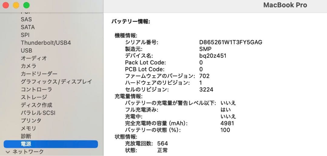
Task: Open カードリーダー sidebar entry
Action: pyautogui.click(x=39, y=74)
